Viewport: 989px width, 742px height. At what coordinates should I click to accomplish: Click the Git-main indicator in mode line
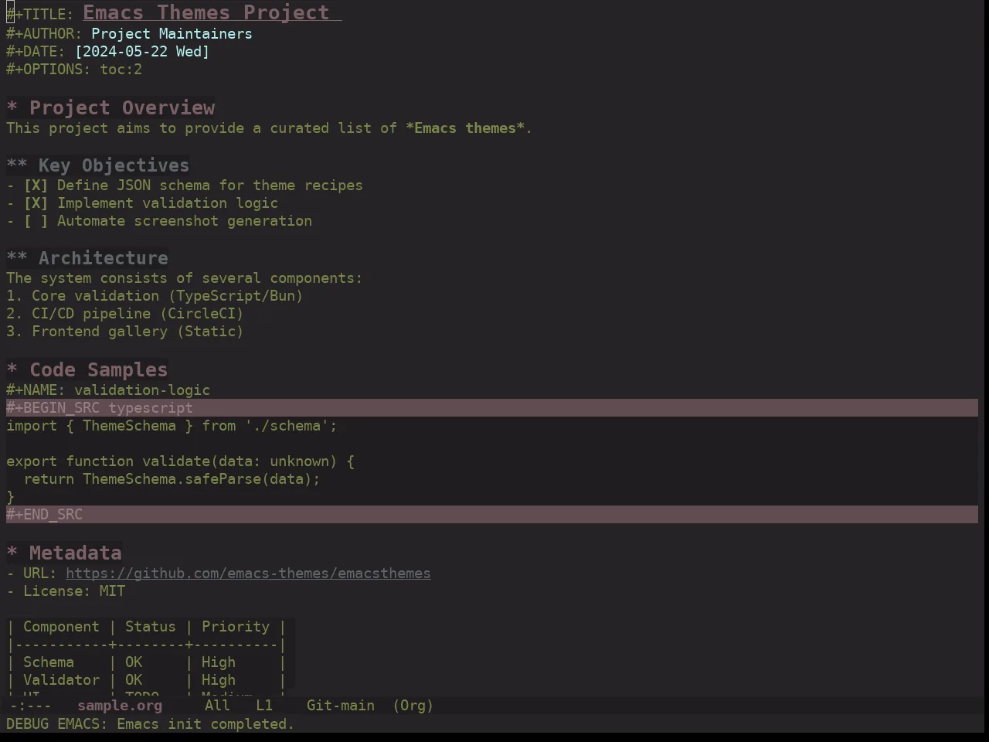coord(341,706)
